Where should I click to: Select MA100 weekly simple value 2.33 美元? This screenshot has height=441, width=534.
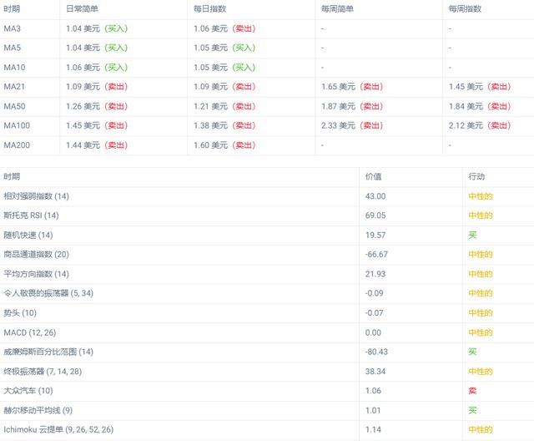tap(339, 125)
